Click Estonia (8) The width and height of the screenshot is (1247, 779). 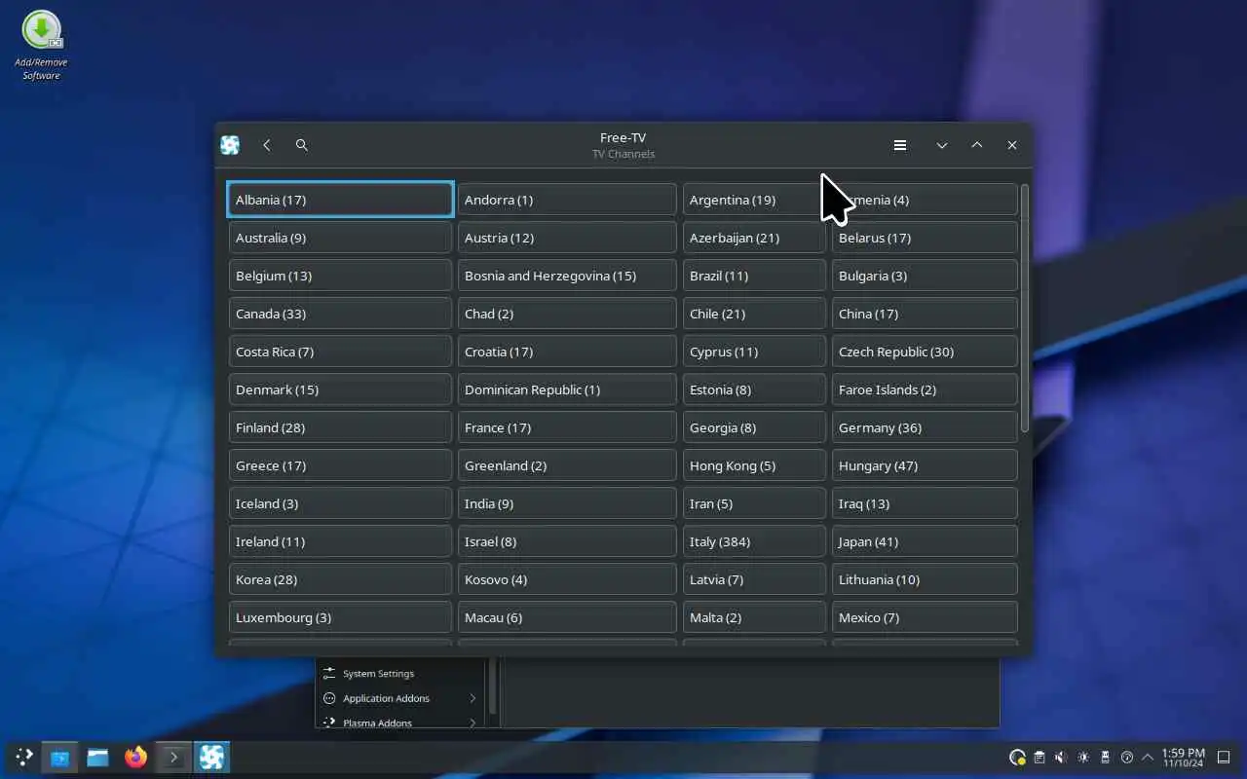(754, 389)
